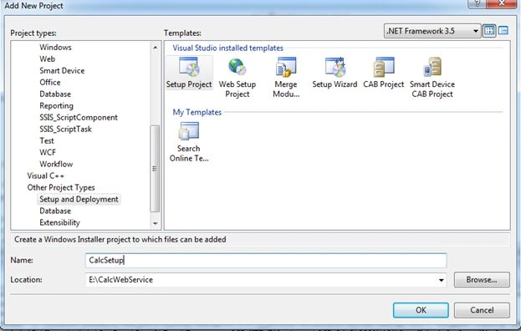Viewport: 521px width, 331px height.
Task: Open Search Online Templates item
Action: (189, 142)
